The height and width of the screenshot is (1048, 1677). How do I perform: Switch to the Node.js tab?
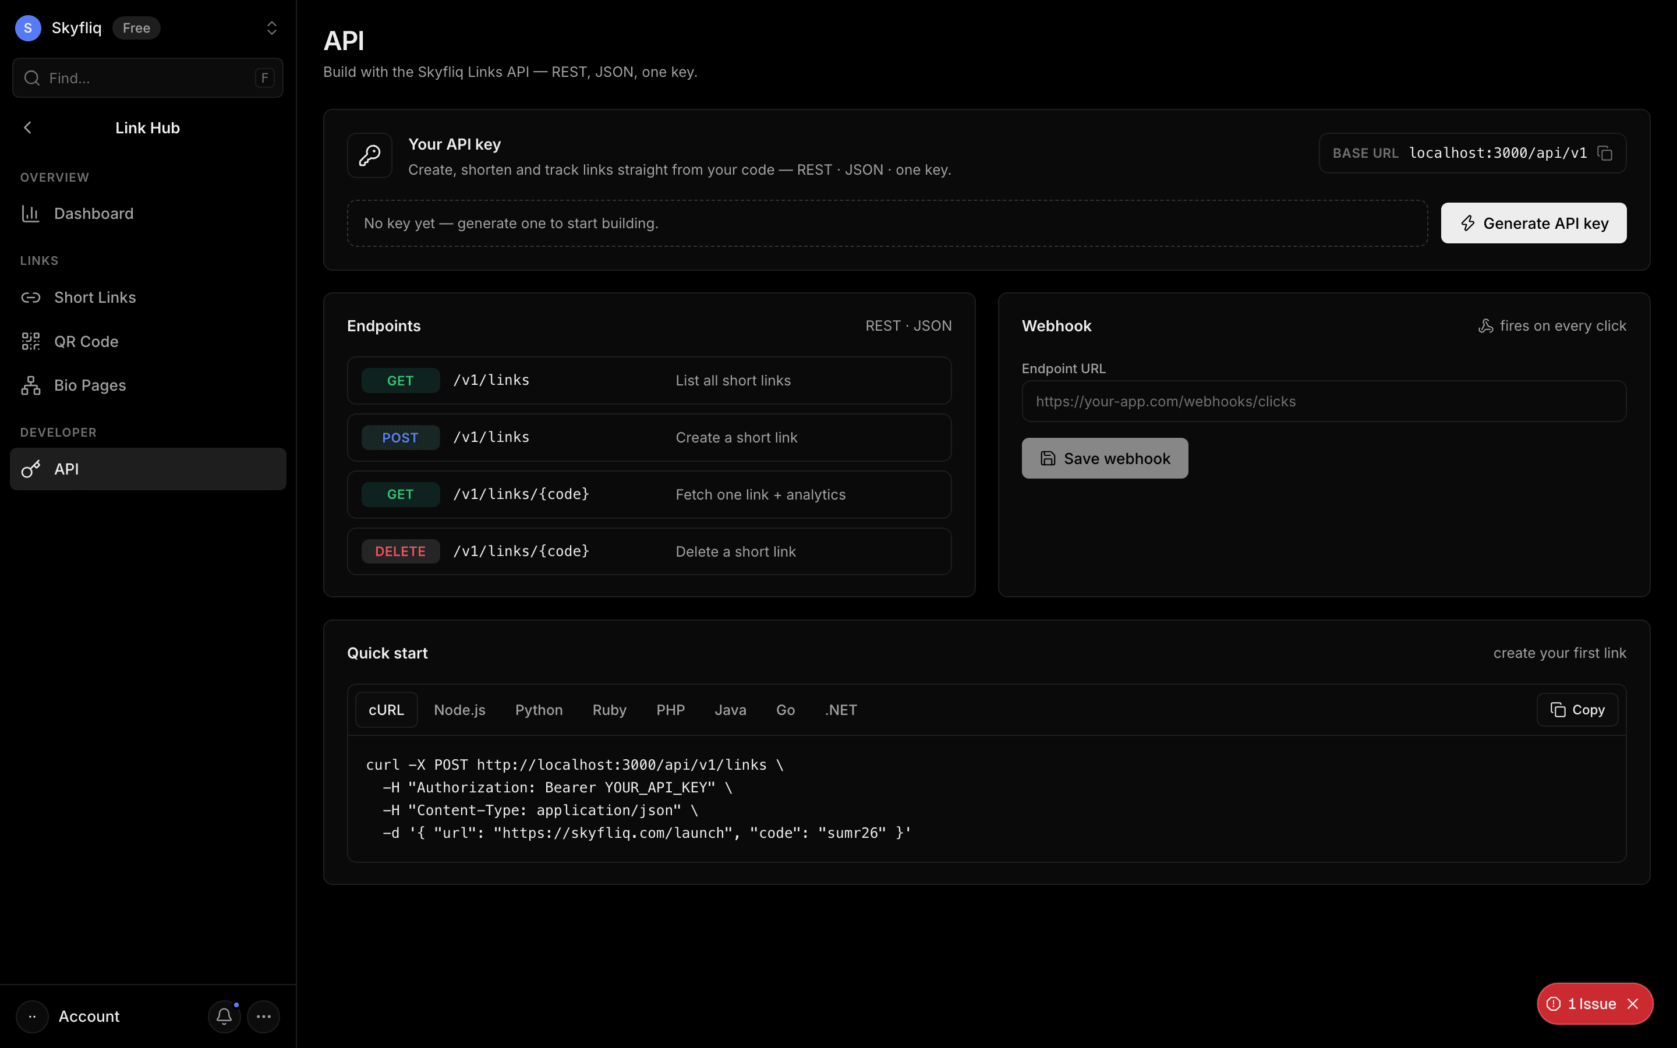459,710
